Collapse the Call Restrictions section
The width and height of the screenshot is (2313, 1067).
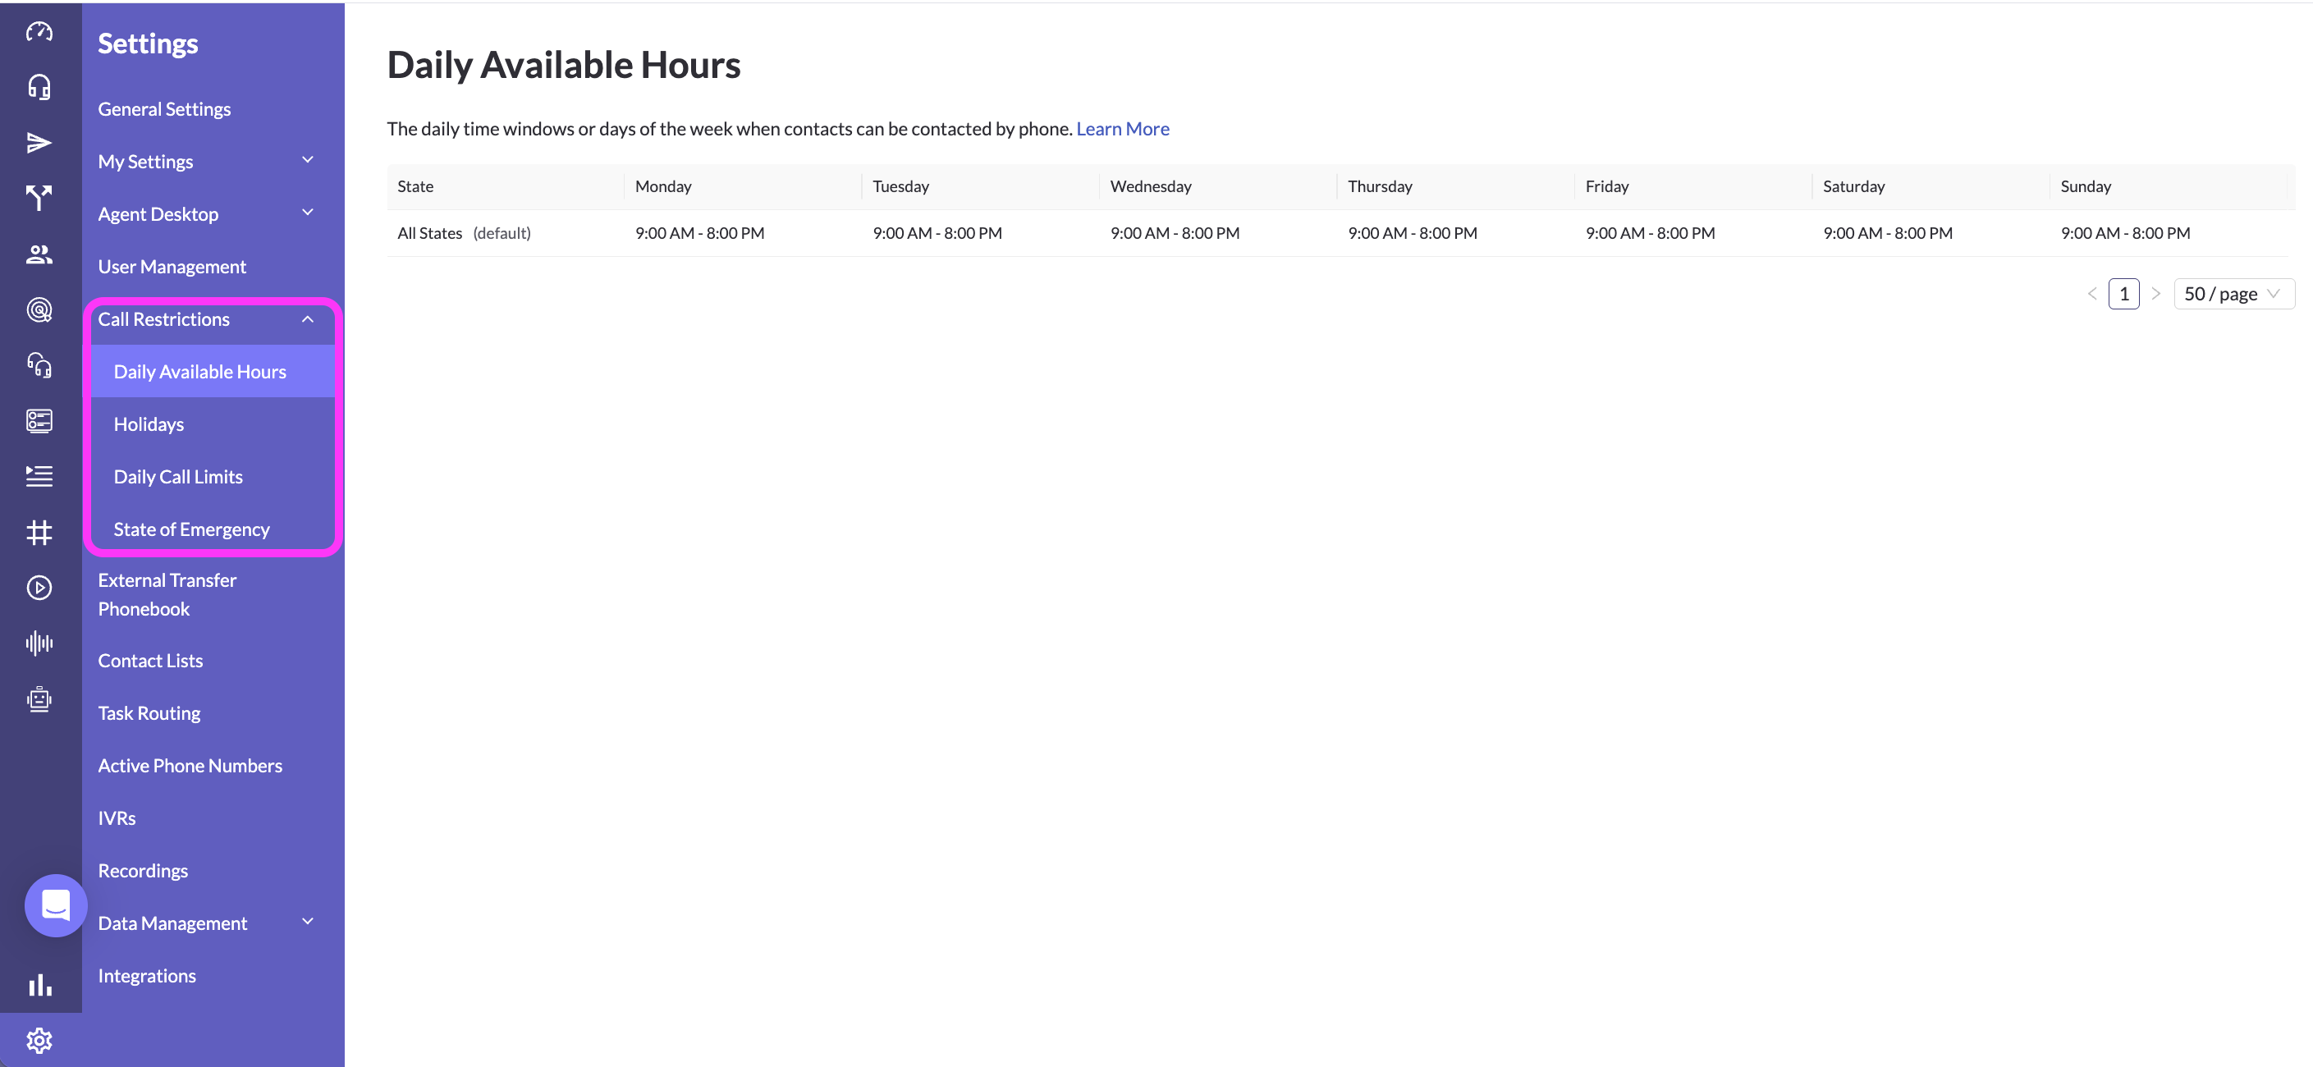[x=307, y=318]
